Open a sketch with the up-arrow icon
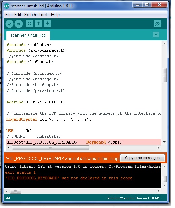 coord(38,24)
